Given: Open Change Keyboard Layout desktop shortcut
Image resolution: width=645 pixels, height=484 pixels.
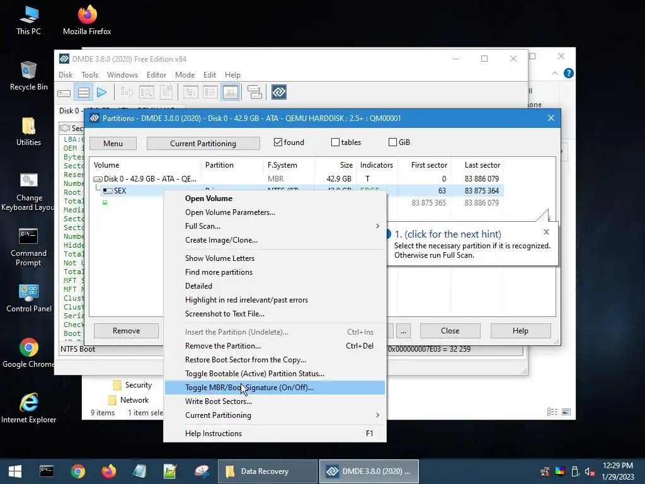Looking at the screenshot, I should (28, 192).
